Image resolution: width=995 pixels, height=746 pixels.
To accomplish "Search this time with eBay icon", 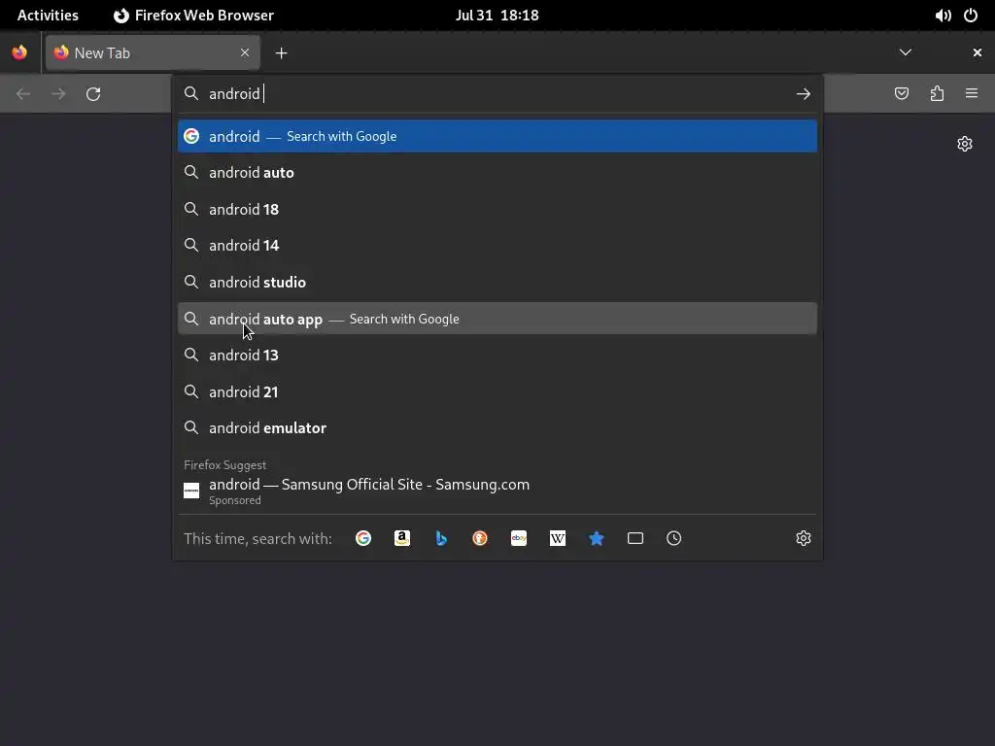I will point(519,538).
